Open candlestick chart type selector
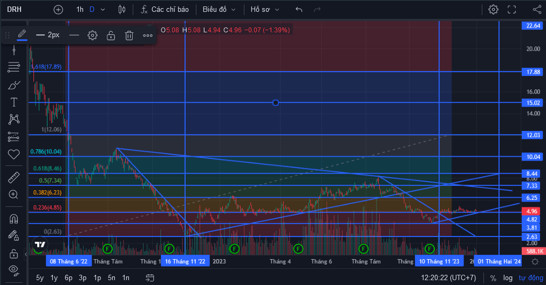Screen dimensions: 546x285 tap(122, 9)
